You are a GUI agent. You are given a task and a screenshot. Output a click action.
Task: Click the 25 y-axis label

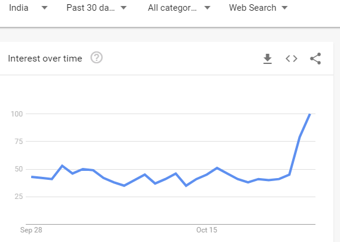[19, 197]
